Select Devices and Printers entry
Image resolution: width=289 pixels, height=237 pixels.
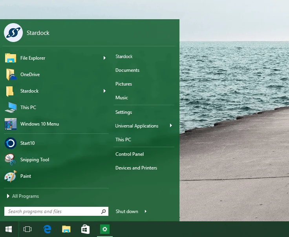coord(136,168)
